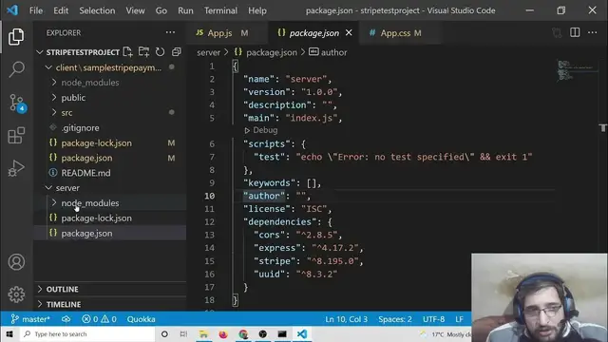The image size is (608, 342).
Task: Collapse all folders in Explorer
Action: 177,52
